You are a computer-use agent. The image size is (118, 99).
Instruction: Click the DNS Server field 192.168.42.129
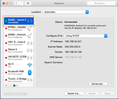[73, 57]
